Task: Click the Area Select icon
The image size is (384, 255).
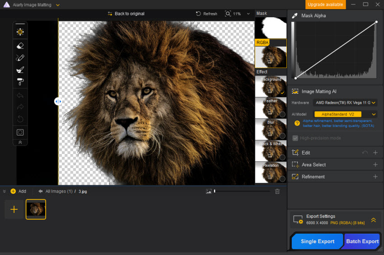Action: pos(295,165)
